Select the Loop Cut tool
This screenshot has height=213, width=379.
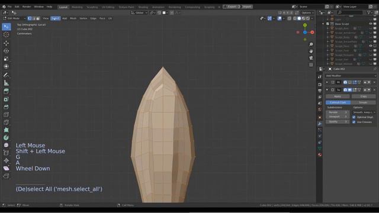click(x=7, y=114)
